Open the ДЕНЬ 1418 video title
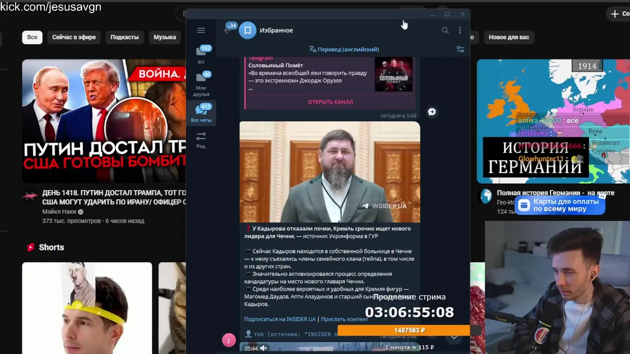 tap(114, 198)
